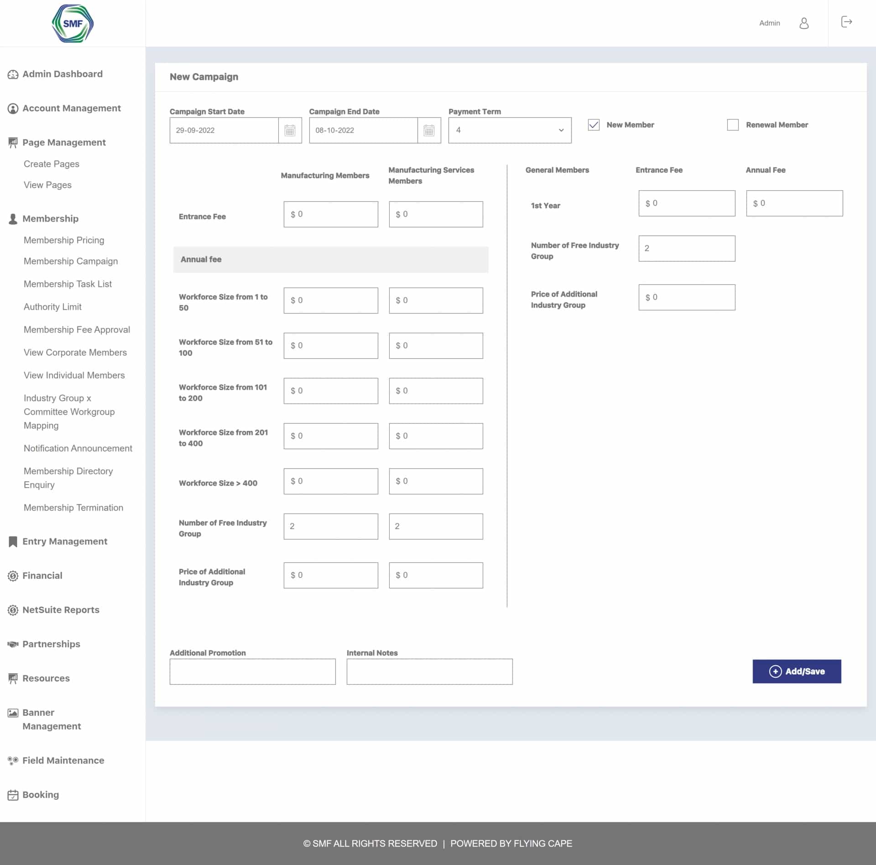Click the Financial dollar icon
876x865 pixels.
[13, 576]
